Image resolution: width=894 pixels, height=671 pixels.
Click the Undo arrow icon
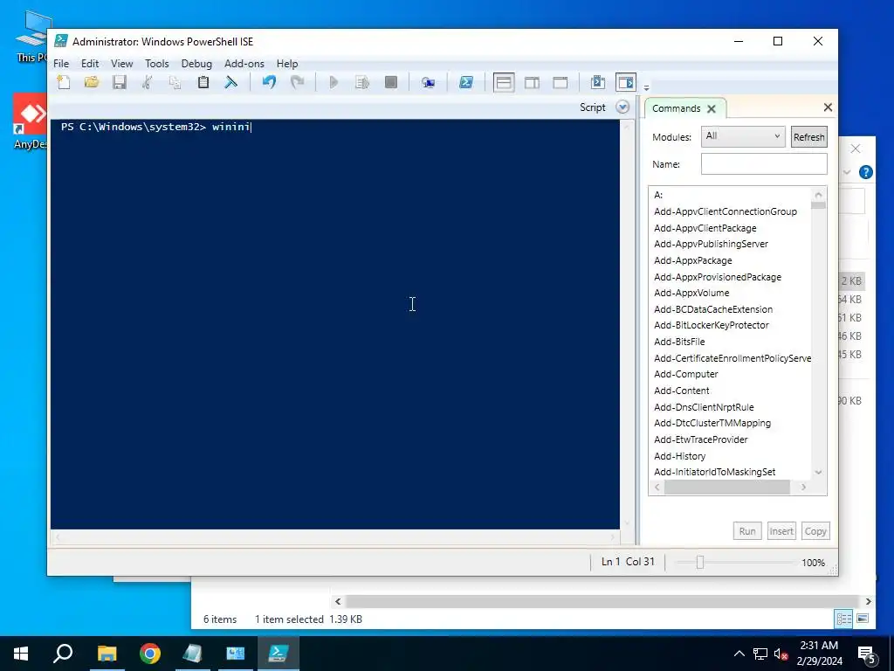269,82
